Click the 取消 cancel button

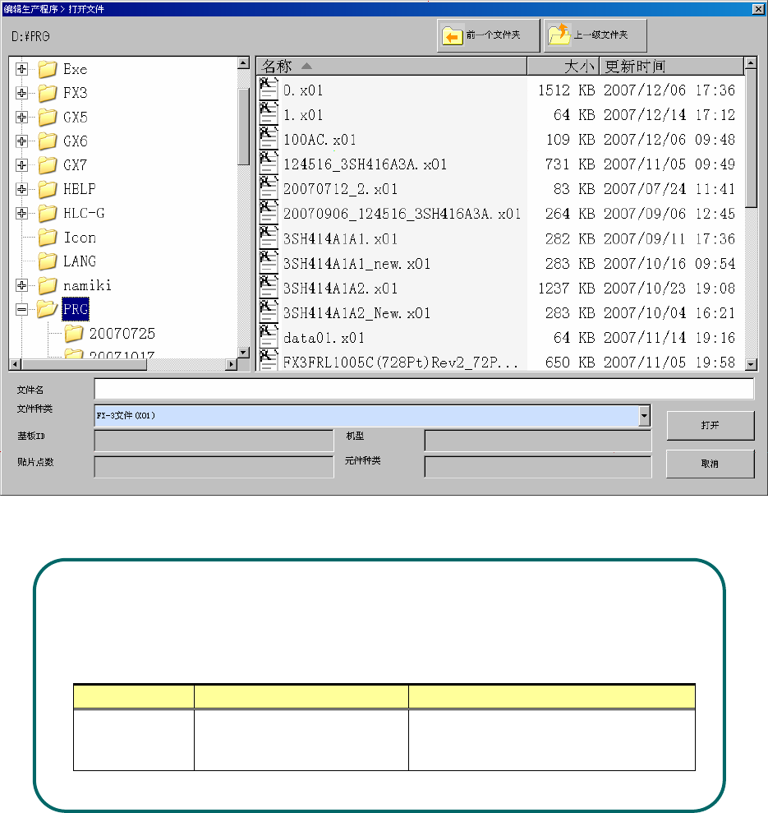[x=710, y=464]
